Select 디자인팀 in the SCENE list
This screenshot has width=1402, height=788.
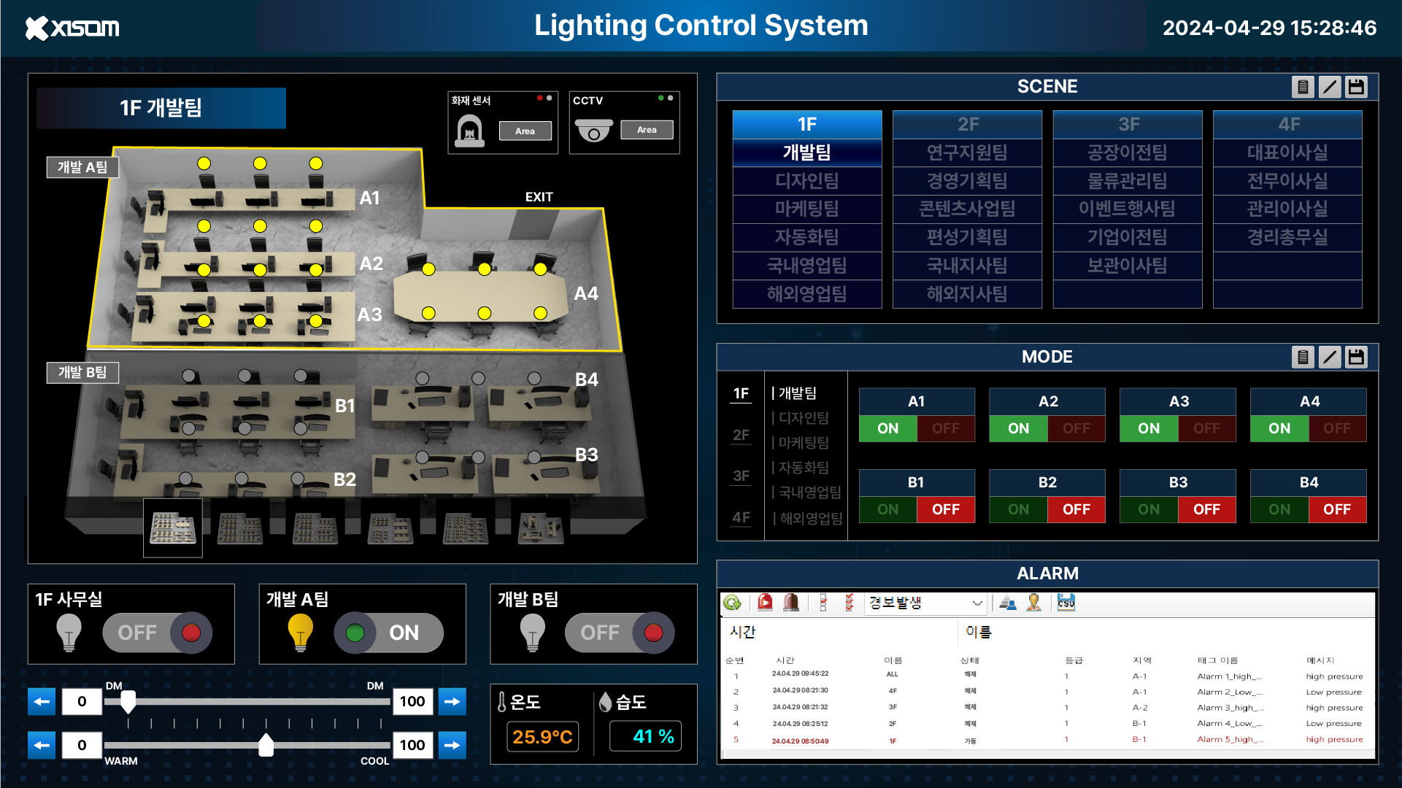pyautogui.click(x=807, y=181)
